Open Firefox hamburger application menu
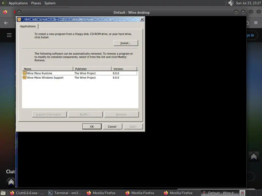Viewport: 262px width, 196px height. click(x=256, y=23)
